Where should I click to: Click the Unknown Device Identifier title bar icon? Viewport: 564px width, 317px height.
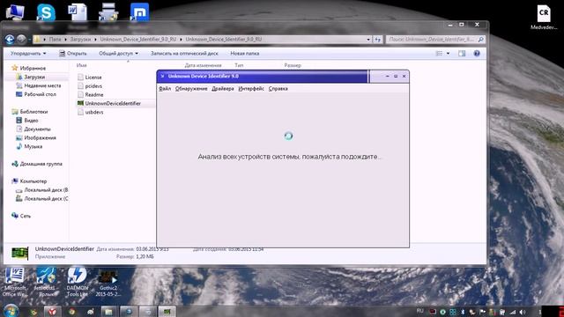click(162, 77)
